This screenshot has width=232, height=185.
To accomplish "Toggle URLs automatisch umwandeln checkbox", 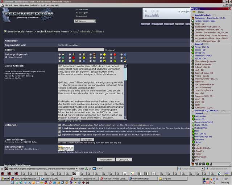I will click(x=59, y=125).
